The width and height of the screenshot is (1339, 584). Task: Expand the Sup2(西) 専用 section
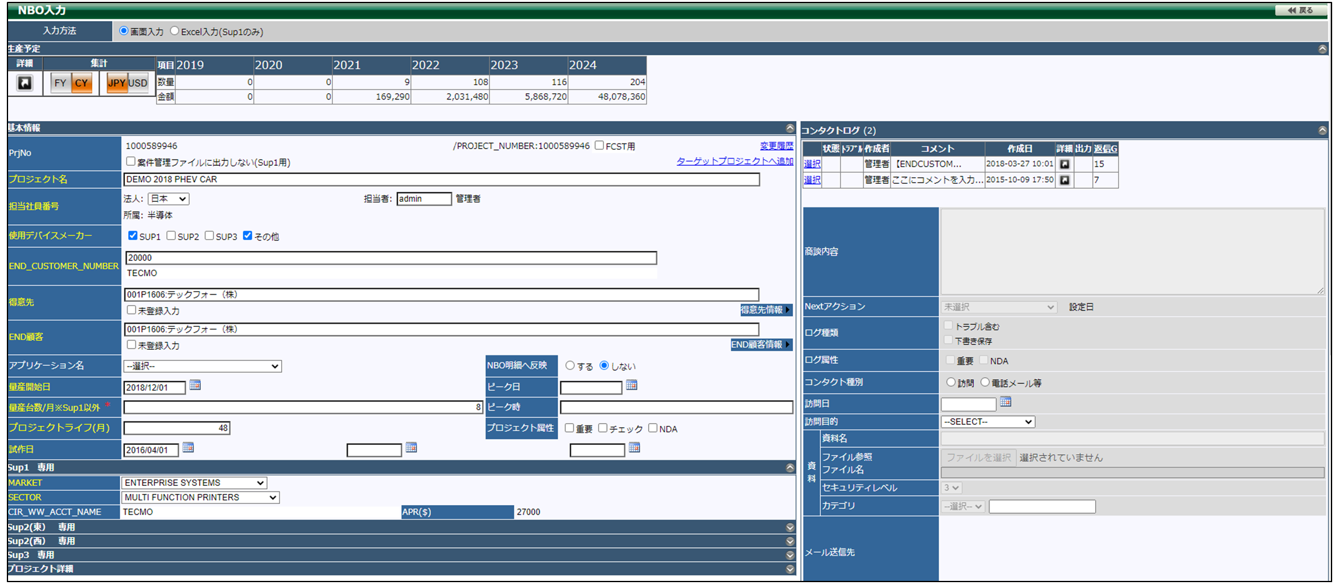click(790, 541)
